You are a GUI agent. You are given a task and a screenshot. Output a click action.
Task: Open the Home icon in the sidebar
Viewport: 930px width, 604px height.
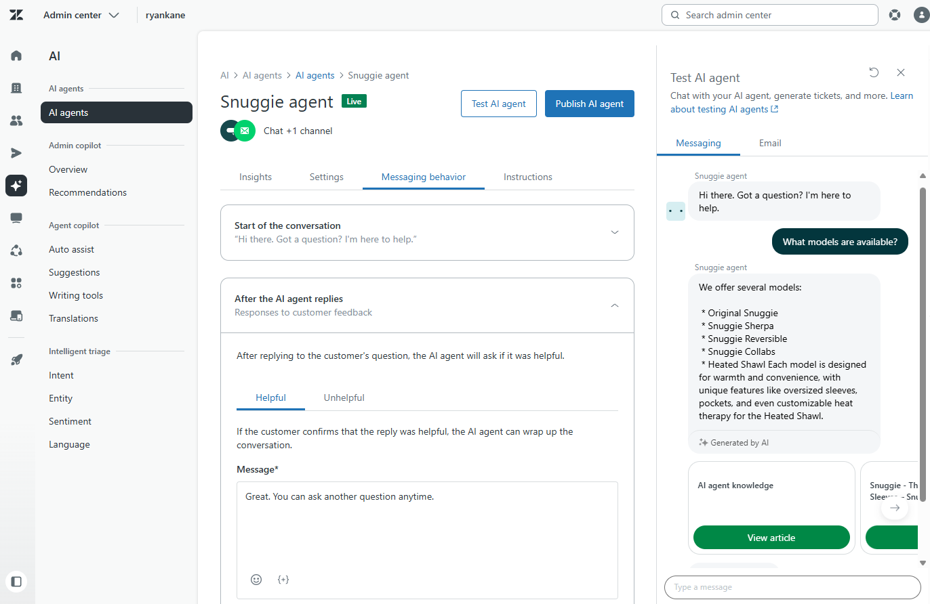tap(16, 56)
